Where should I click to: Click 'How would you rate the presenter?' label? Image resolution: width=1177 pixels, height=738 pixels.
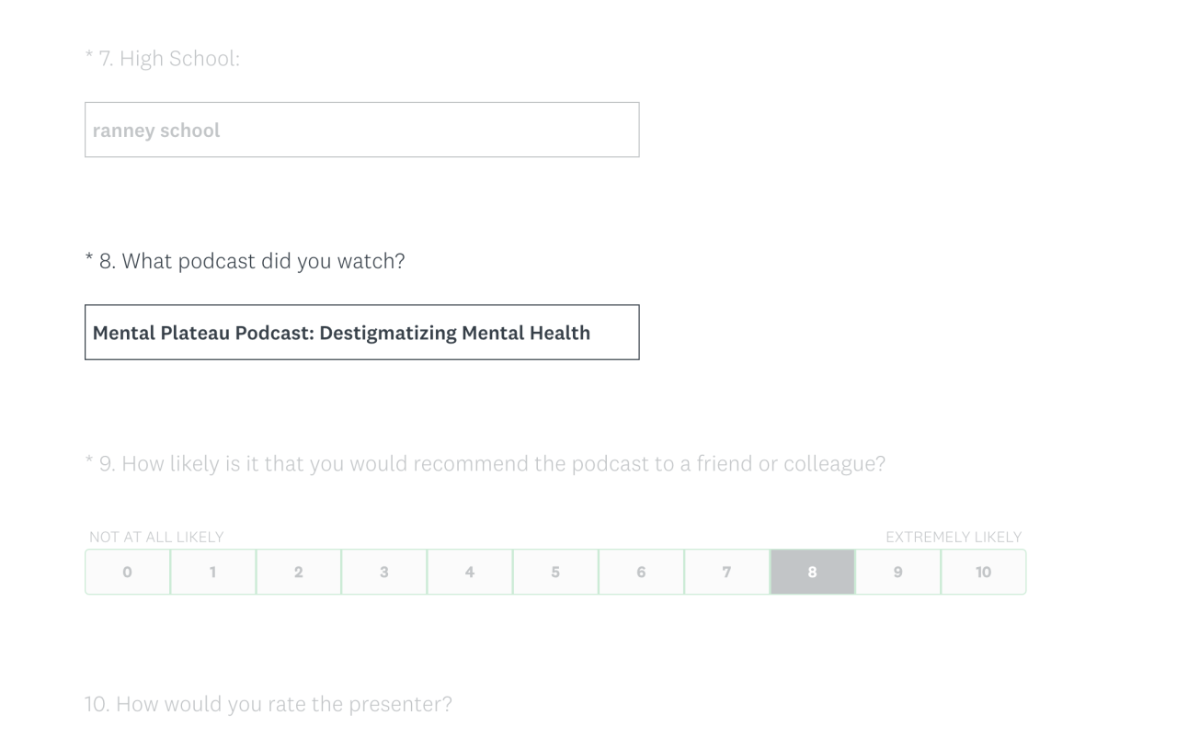[269, 704]
